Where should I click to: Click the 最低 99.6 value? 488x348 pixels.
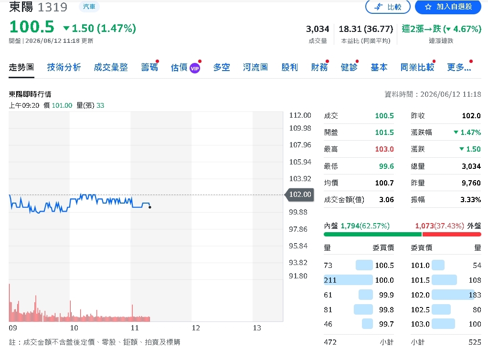(x=386, y=166)
